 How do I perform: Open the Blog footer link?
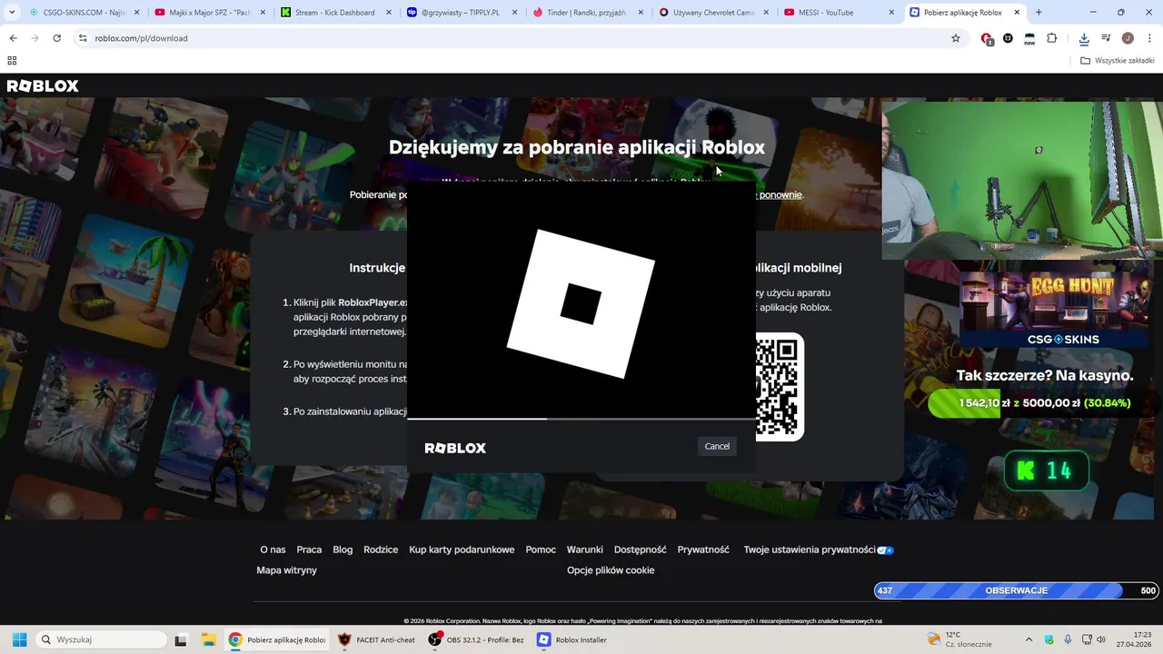[343, 550]
